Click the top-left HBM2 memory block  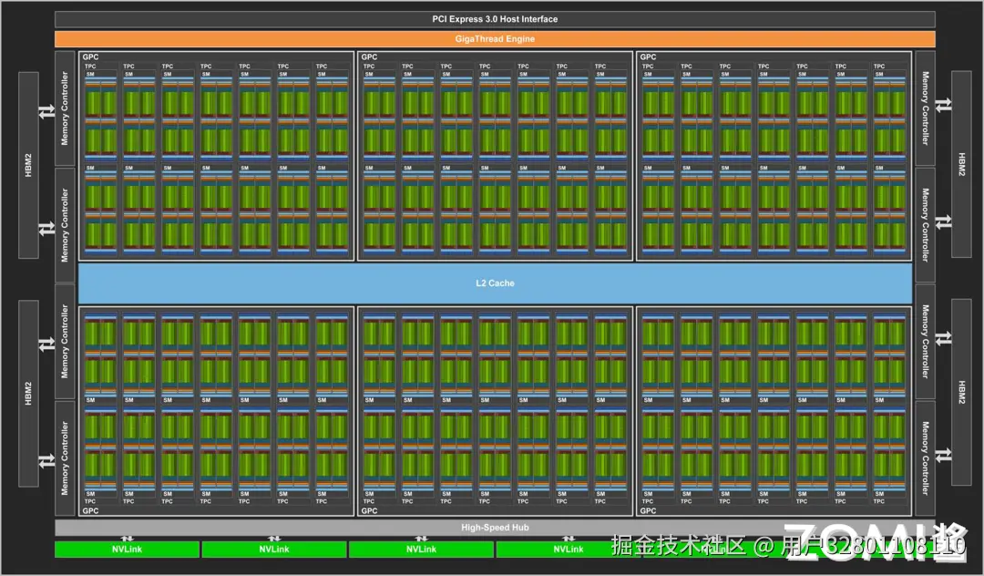28,164
